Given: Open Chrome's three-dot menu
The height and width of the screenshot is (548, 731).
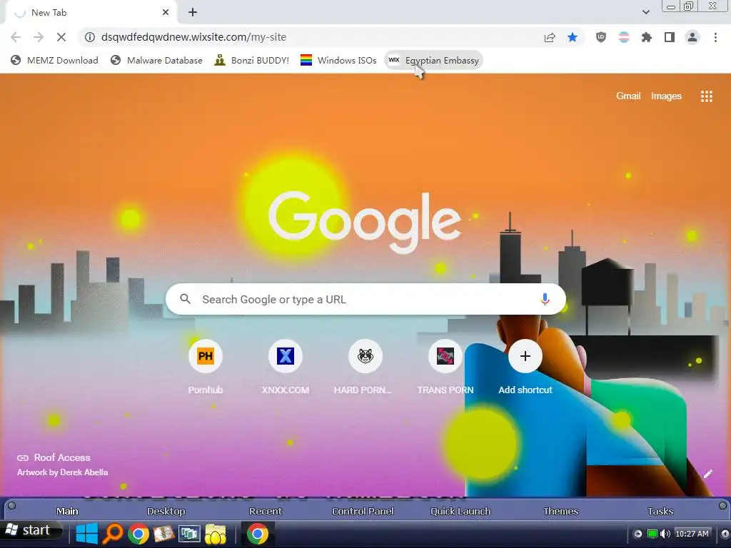Looking at the screenshot, I should (715, 37).
